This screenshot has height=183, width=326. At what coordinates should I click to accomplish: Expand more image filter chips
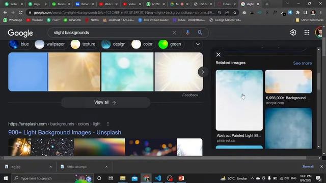198,44
